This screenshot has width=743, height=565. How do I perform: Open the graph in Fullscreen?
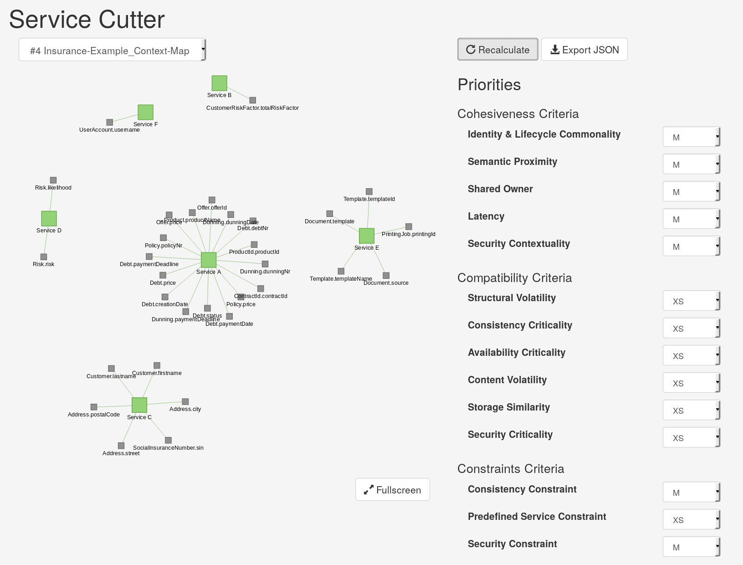click(x=393, y=489)
